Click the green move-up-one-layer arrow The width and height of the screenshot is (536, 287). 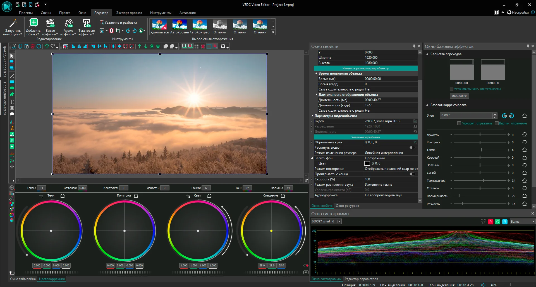(x=140, y=46)
